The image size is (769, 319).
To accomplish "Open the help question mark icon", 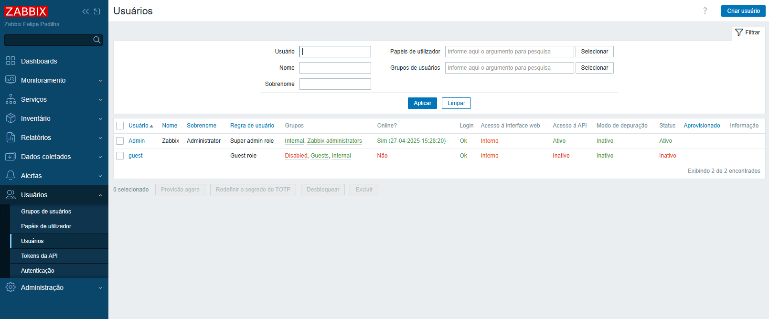I will (705, 11).
